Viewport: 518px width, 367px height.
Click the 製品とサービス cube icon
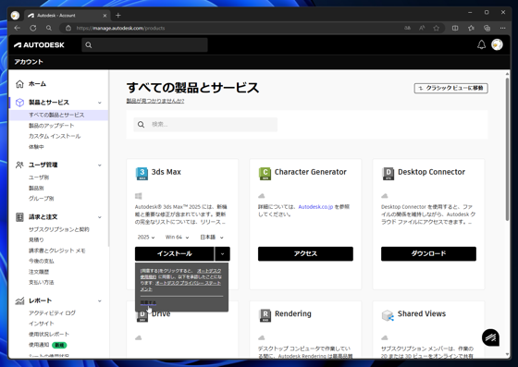(19, 103)
